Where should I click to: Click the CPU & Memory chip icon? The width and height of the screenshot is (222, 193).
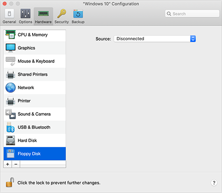pos(10,35)
